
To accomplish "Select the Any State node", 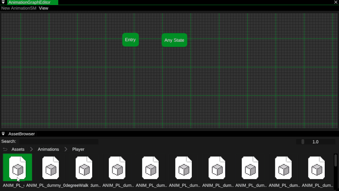I will (174, 40).
